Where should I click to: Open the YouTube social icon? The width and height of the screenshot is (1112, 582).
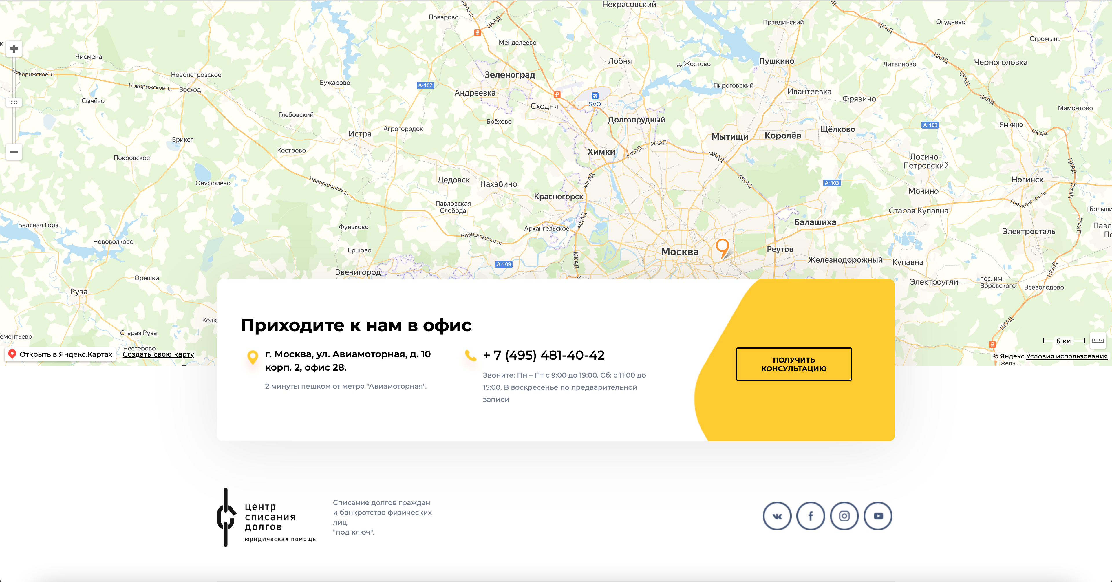pyautogui.click(x=878, y=516)
